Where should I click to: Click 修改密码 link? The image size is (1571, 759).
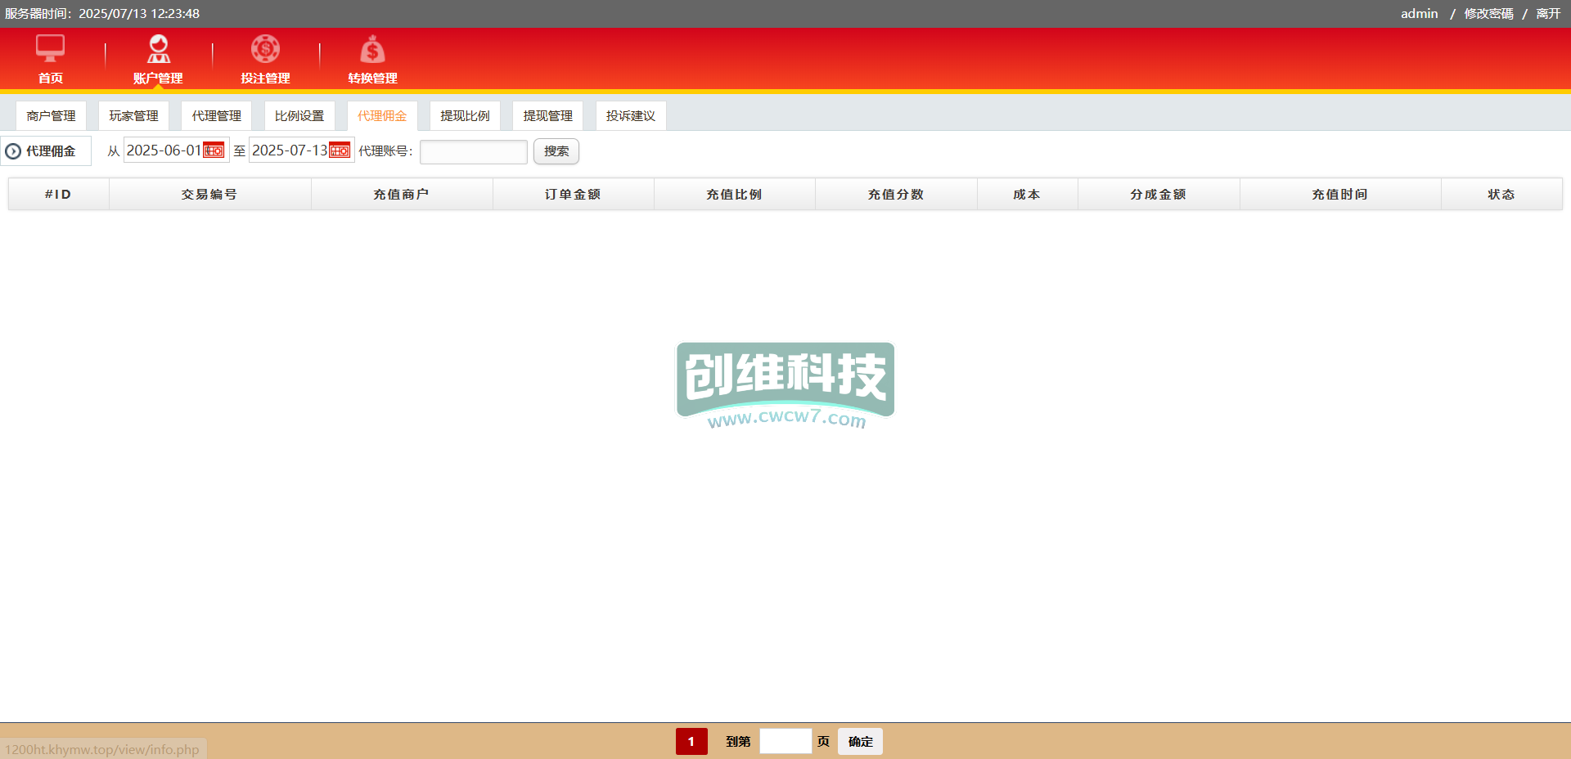(1488, 14)
